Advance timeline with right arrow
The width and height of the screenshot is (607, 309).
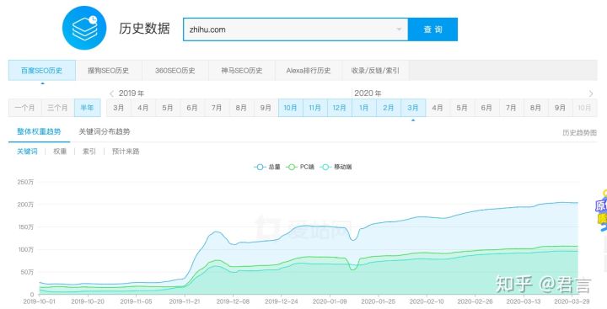[591, 93]
